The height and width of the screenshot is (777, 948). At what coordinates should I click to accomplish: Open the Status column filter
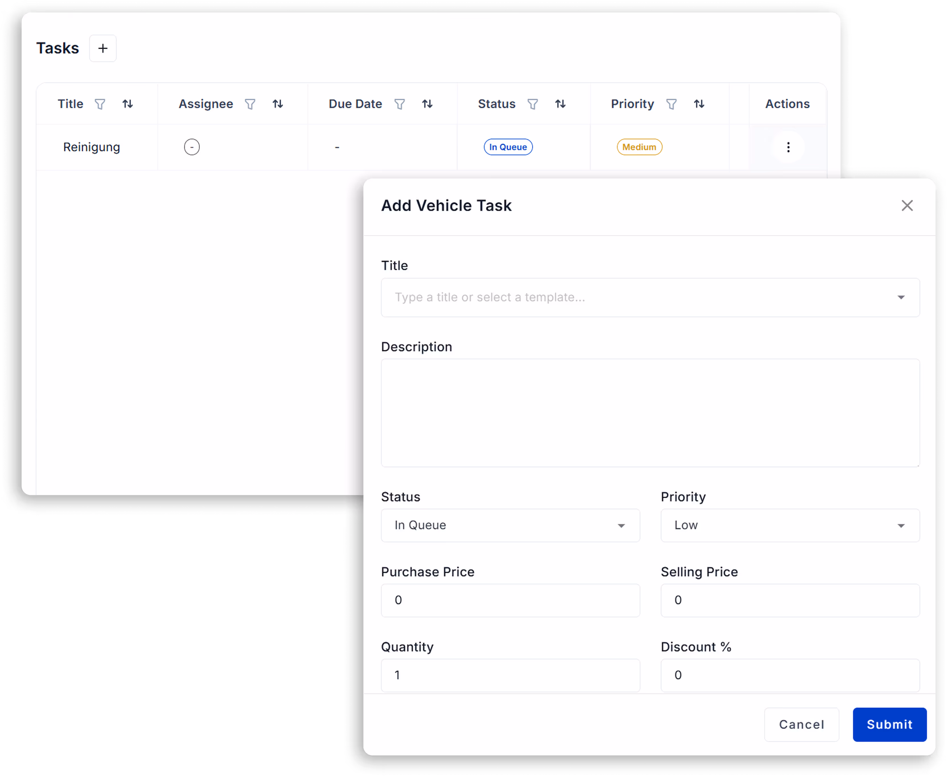pyautogui.click(x=533, y=104)
